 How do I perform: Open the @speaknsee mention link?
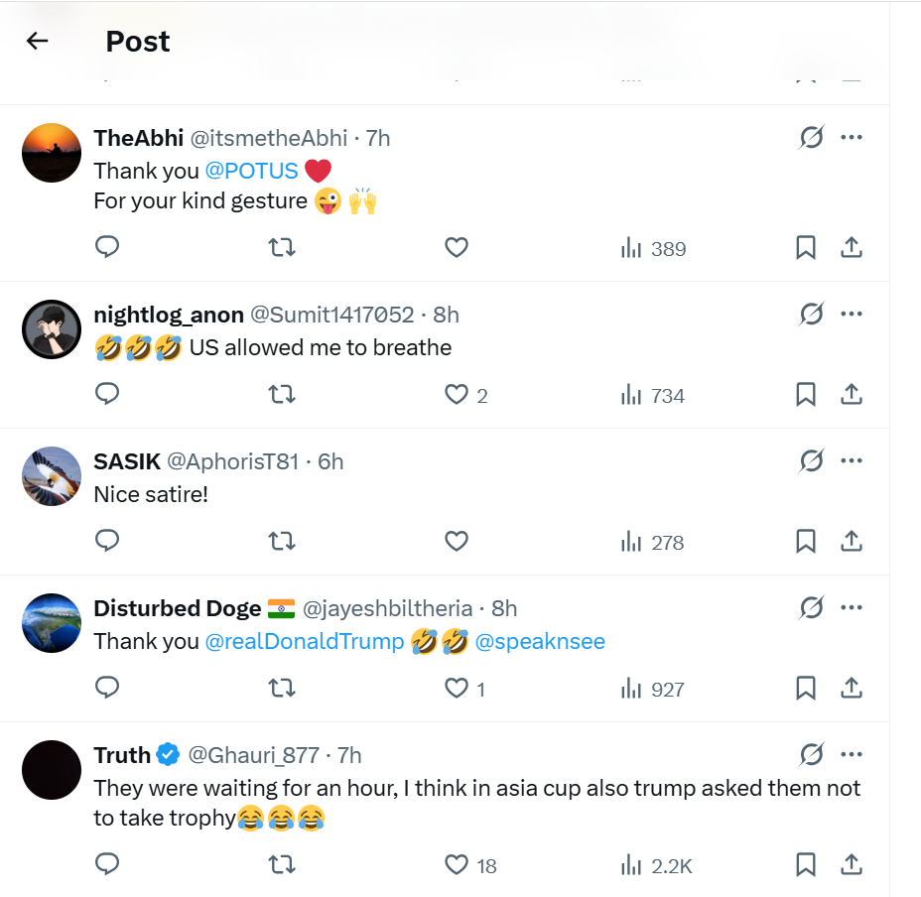coord(540,641)
